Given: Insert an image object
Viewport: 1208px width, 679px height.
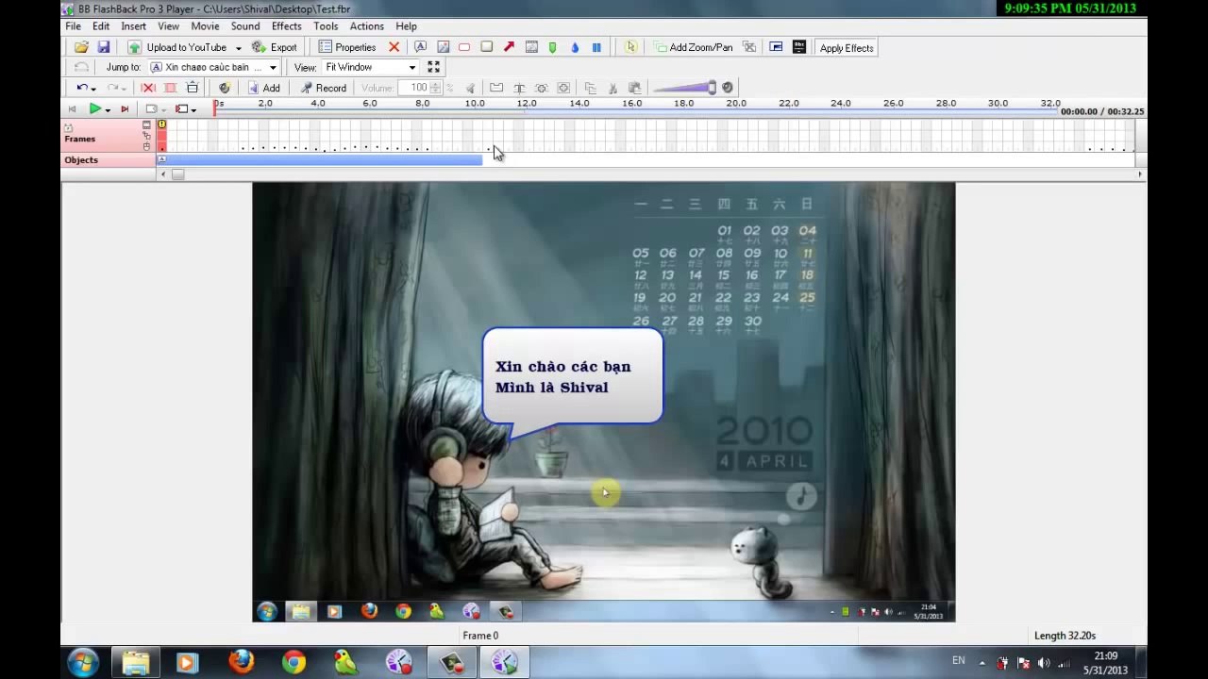Looking at the screenshot, I should [443, 47].
